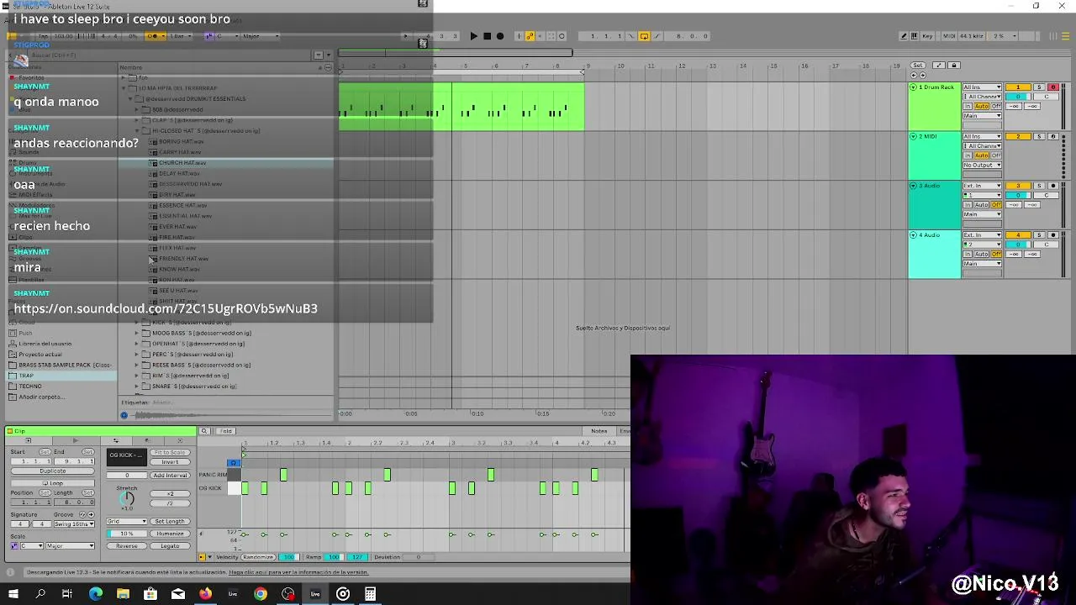Expand the SNARE´S folder in browser
The width and height of the screenshot is (1076, 605).
137,387
